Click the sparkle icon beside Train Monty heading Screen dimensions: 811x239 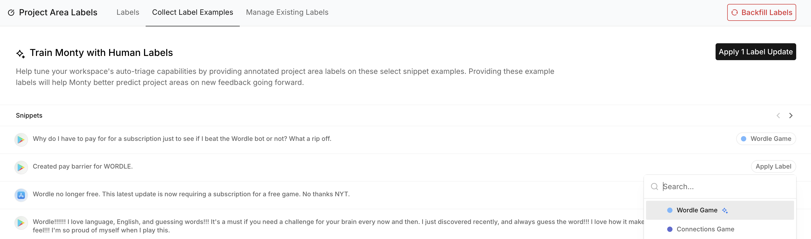coord(21,54)
